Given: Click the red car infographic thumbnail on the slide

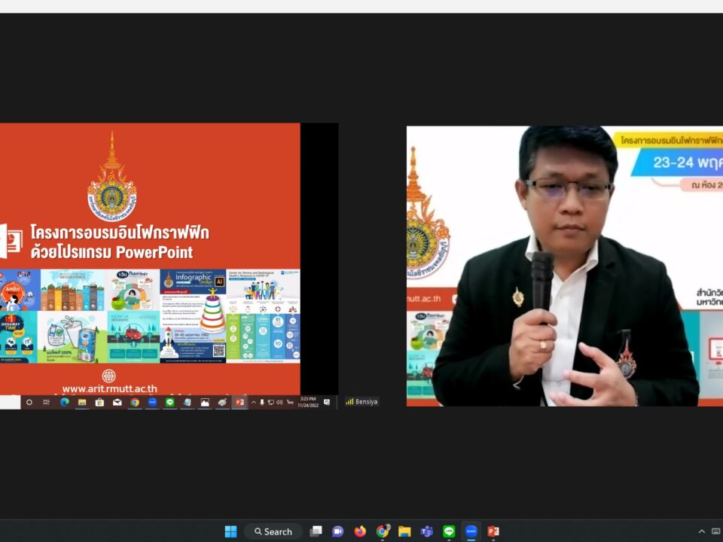Looking at the screenshot, I should click(x=134, y=337).
